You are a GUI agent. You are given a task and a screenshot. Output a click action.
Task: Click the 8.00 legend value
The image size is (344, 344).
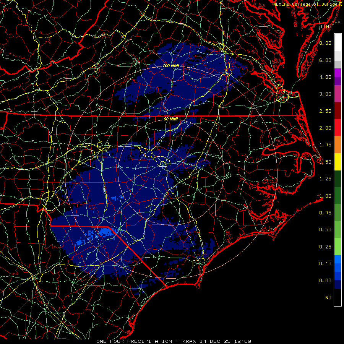click(325, 43)
